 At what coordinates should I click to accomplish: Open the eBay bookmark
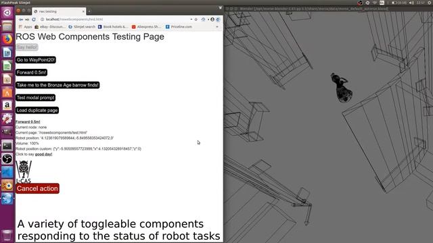point(51,27)
